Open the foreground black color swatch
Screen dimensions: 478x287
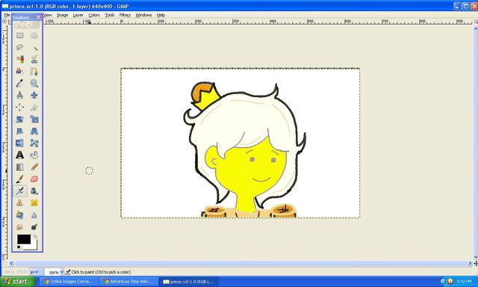tap(23, 239)
